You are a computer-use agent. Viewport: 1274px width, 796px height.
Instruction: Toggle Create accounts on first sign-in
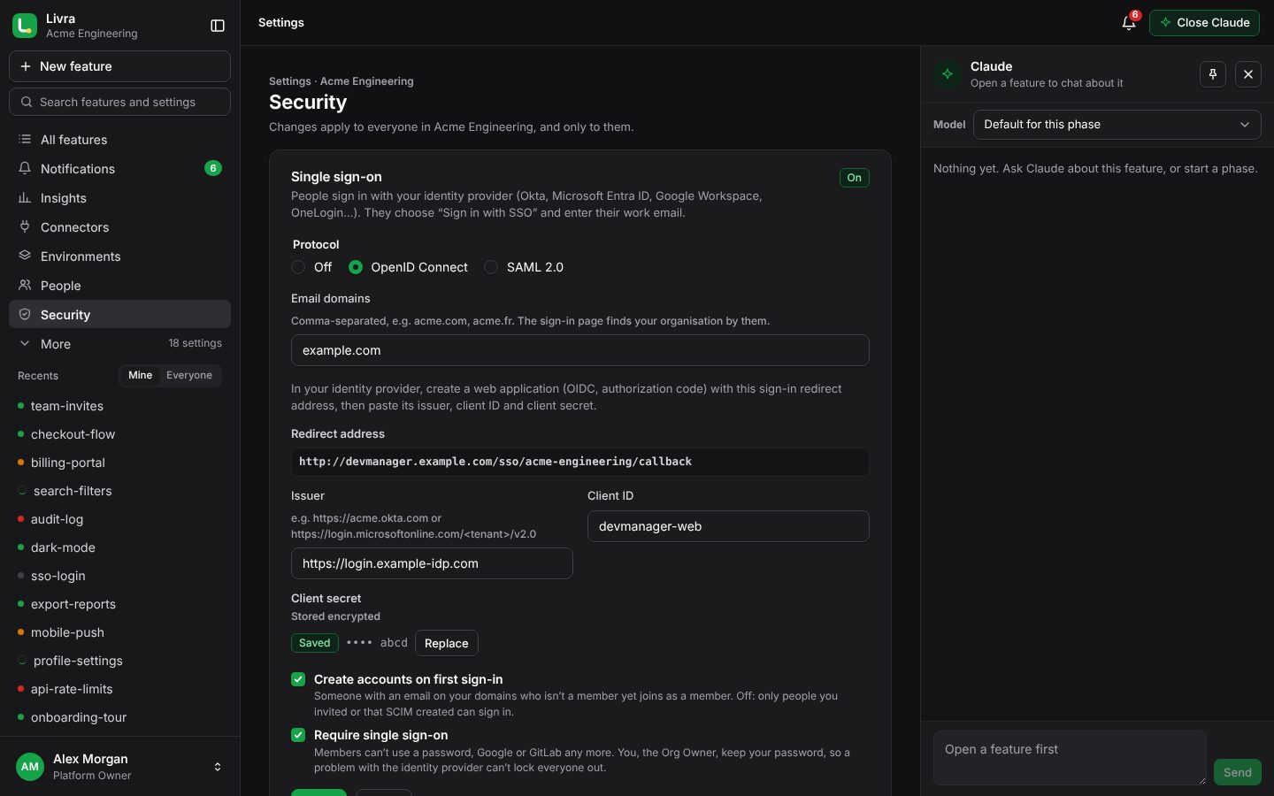click(298, 679)
